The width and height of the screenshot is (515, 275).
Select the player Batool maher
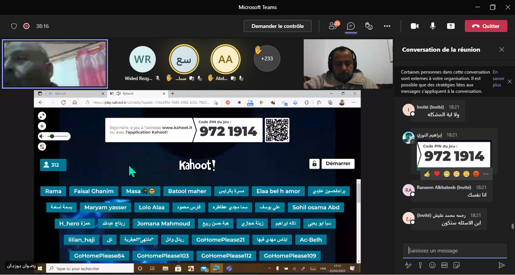187,191
